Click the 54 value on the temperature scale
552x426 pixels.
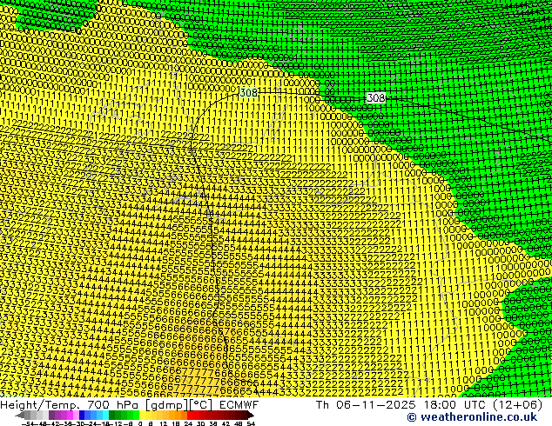[251, 423]
